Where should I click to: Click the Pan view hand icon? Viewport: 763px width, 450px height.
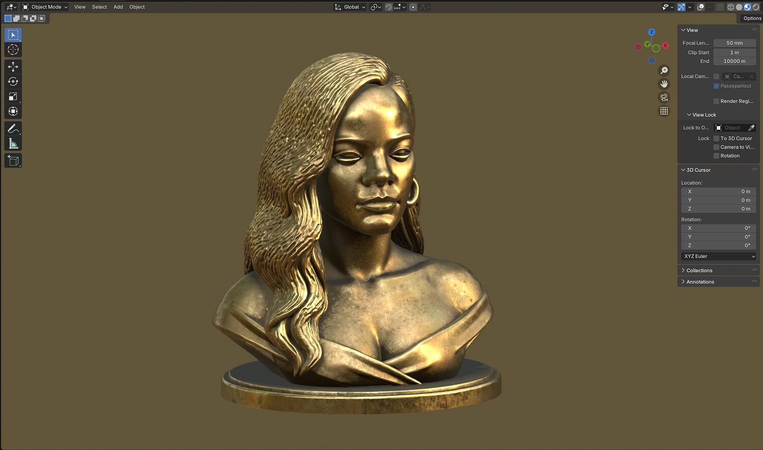(x=664, y=84)
